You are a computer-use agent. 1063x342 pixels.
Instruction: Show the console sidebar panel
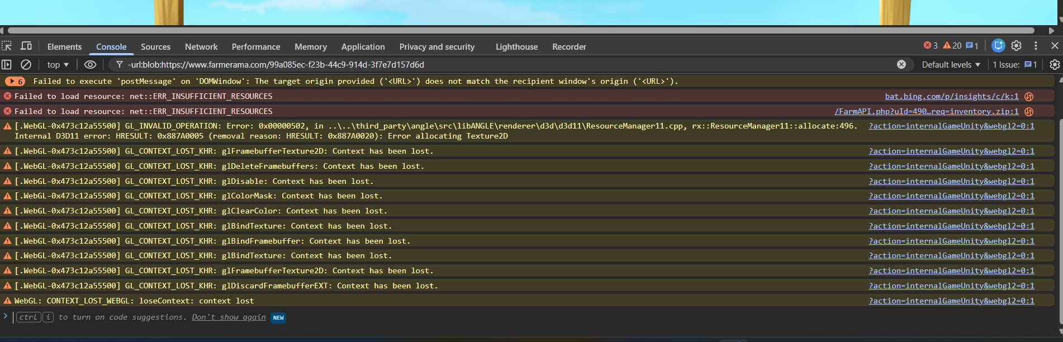click(x=7, y=65)
